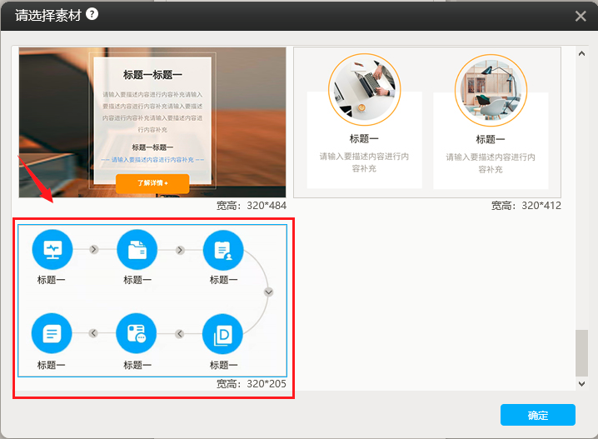
Task: Click the text note icon at bottom-left
Action: [x=52, y=334]
